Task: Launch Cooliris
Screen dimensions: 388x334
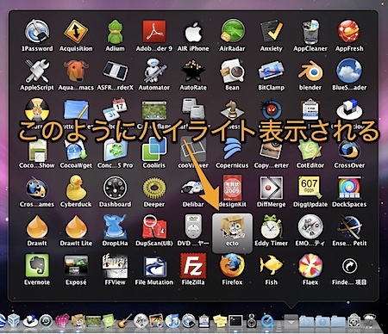Action: click(154, 149)
